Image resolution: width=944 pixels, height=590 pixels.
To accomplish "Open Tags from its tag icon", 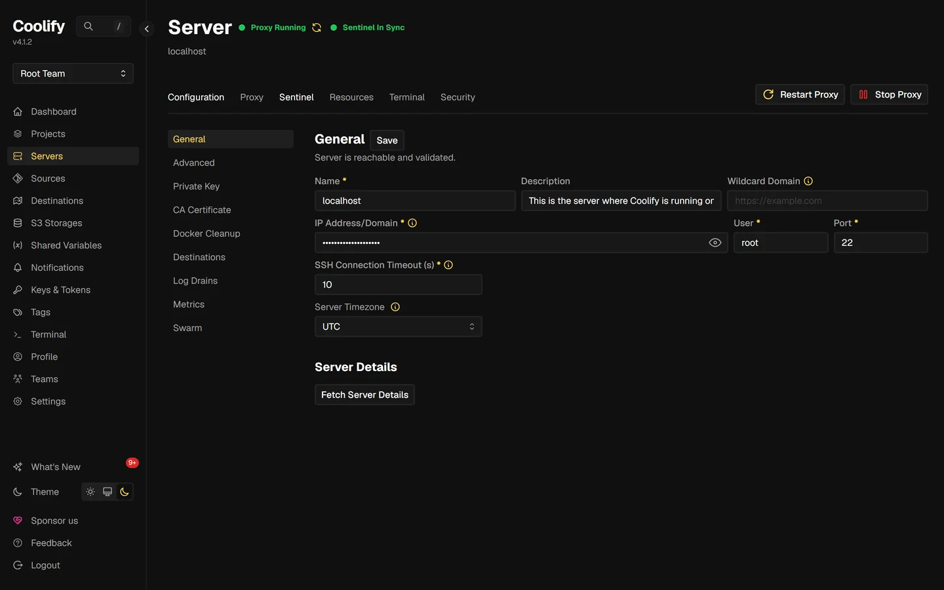I will point(18,312).
